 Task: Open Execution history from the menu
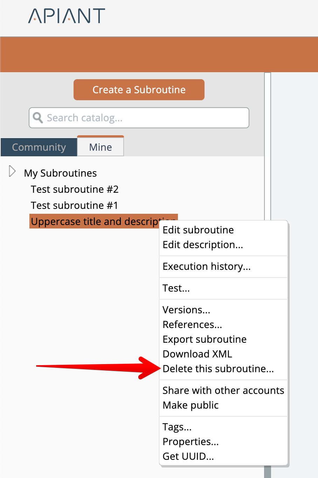(207, 266)
